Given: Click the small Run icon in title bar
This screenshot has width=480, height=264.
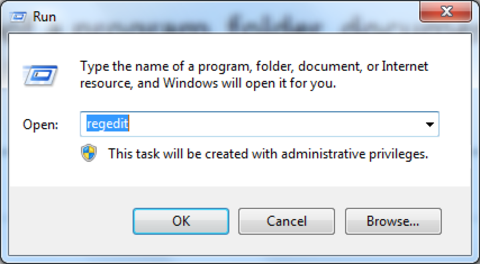Looking at the screenshot, I should (x=18, y=17).
